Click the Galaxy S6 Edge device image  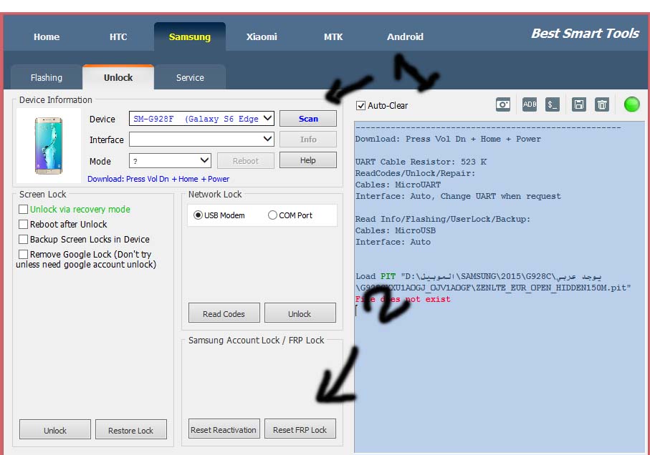49,146
